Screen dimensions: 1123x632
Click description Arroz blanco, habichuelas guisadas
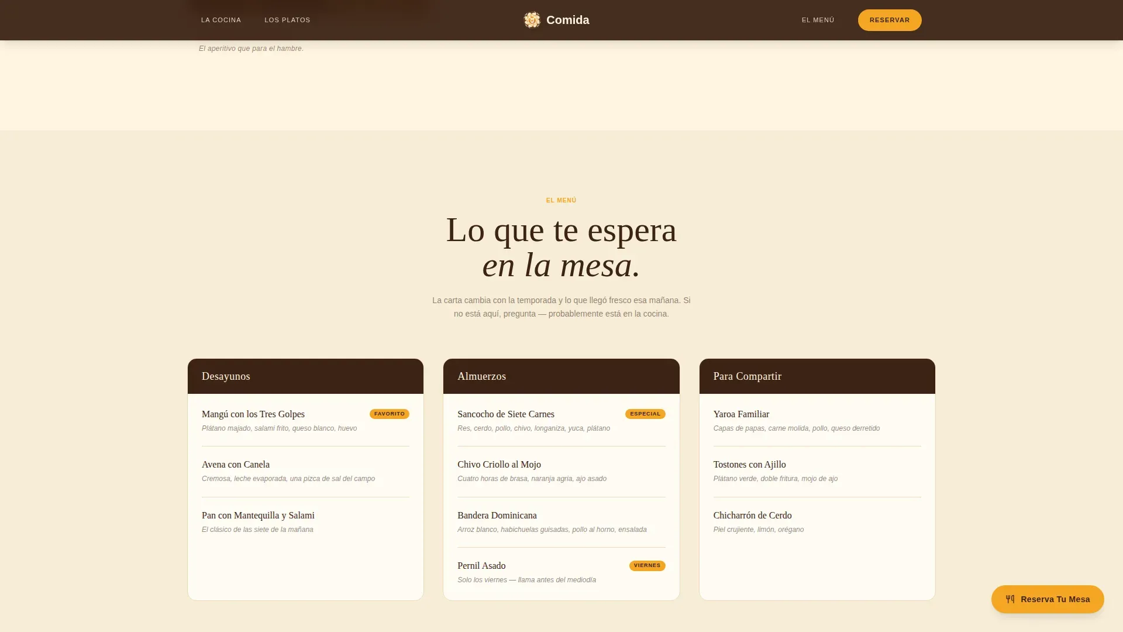tap(552, 530)
